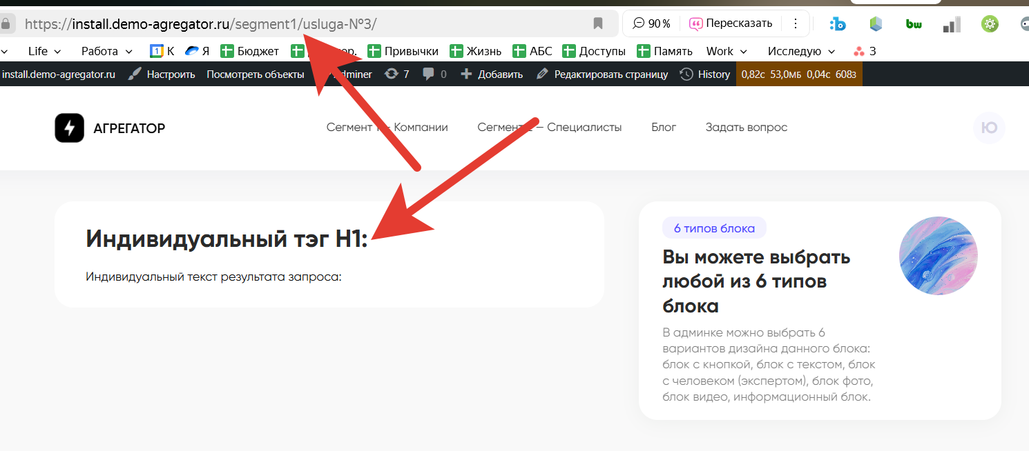The image size is (1029, 451).
Task: Click the signal bars extension icon
Action: (x=952, y=24)
